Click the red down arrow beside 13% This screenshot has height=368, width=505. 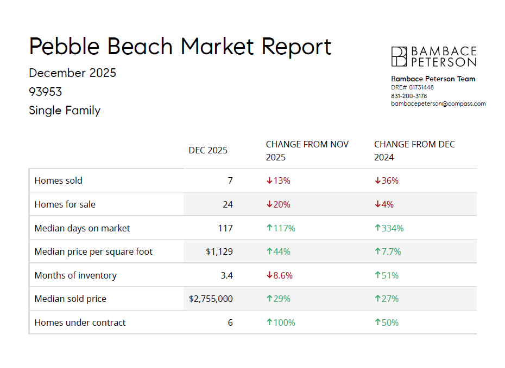tap(269, 181)
